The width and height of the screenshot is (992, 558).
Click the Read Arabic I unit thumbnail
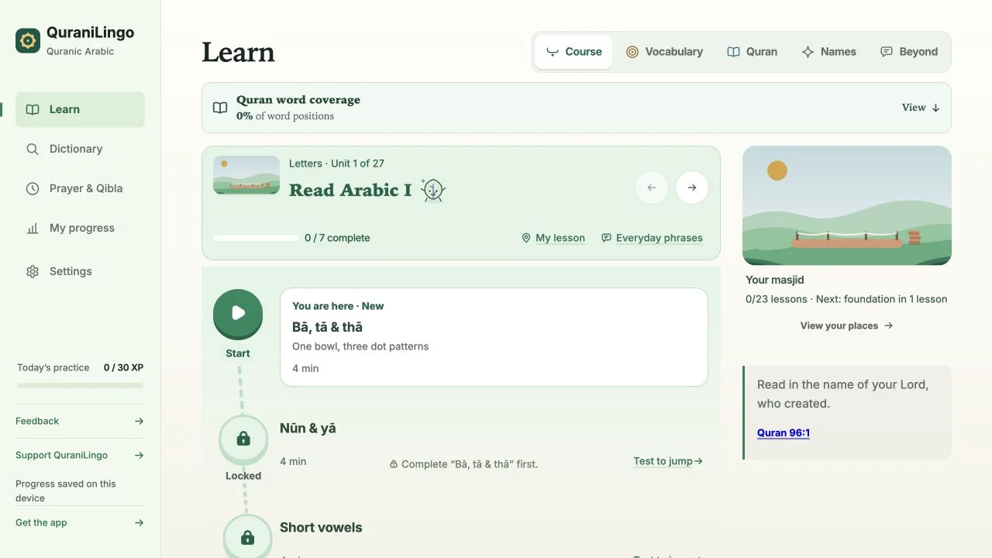pyautogui.click(x=246, y=175)
